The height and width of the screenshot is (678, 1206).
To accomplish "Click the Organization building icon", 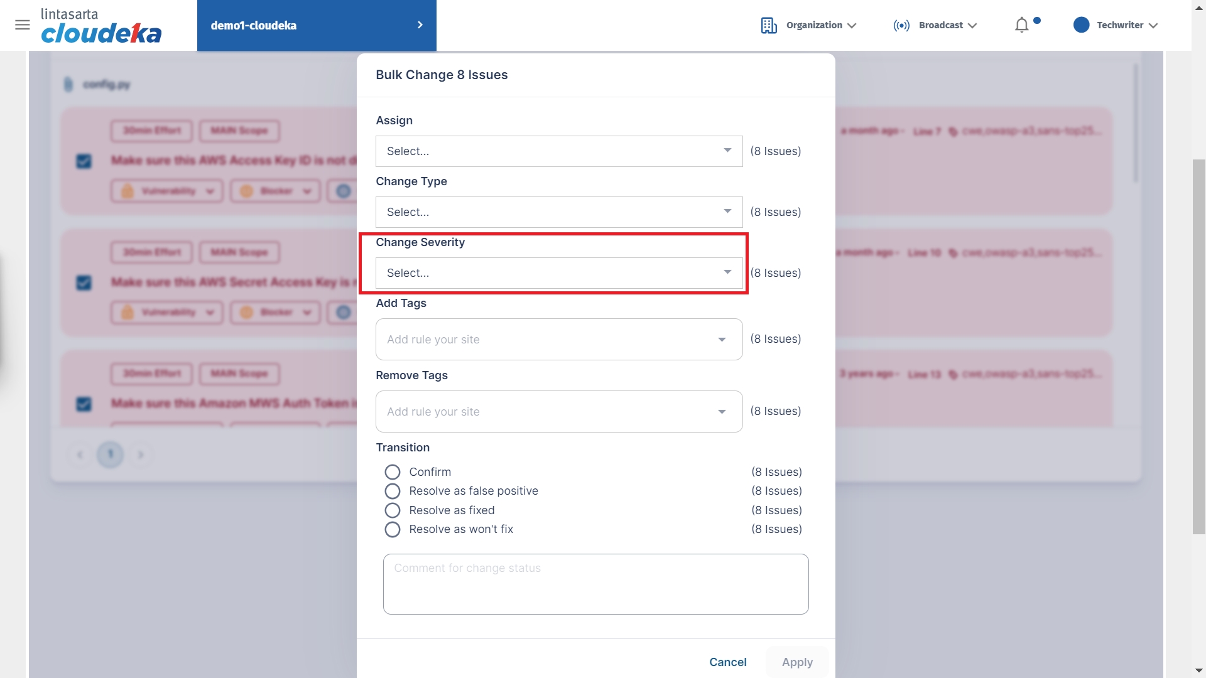I will pyautogui.click(x=769, y=25).
